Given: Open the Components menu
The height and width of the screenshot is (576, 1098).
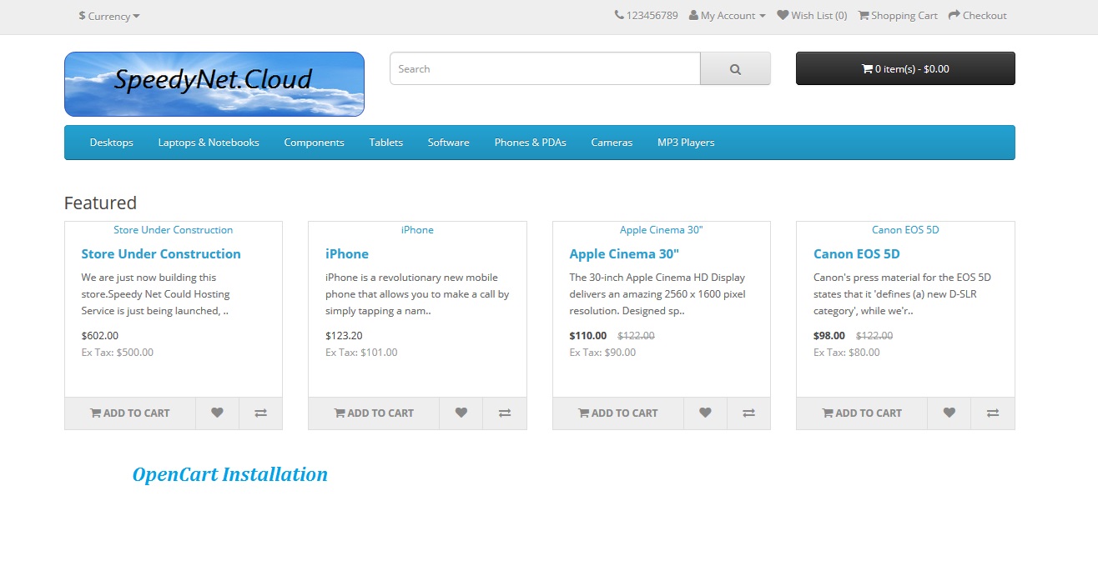Looking at the screenshot, I should pyautogui.click(x=315, y=143).
